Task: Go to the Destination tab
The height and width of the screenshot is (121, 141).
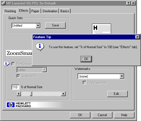Action: 50,11
